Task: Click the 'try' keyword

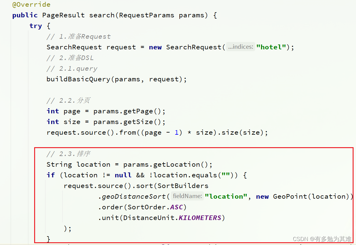Action: tap(36, 26)
